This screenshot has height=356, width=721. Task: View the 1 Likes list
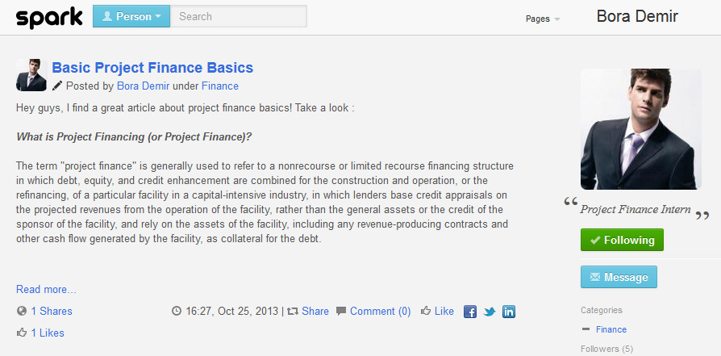pos(48,333)
